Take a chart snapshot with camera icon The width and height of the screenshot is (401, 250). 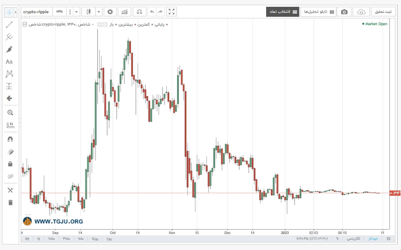click(344, 12)
